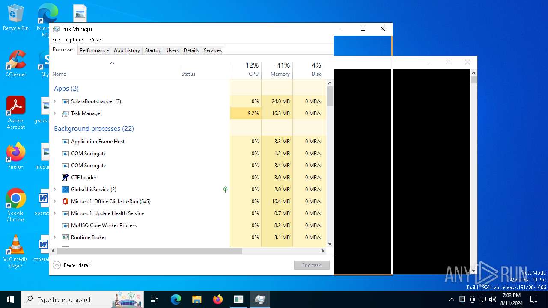Select the Apps (2) group heading
Viewport: 548px width, 308px height.
coord(66,89)
